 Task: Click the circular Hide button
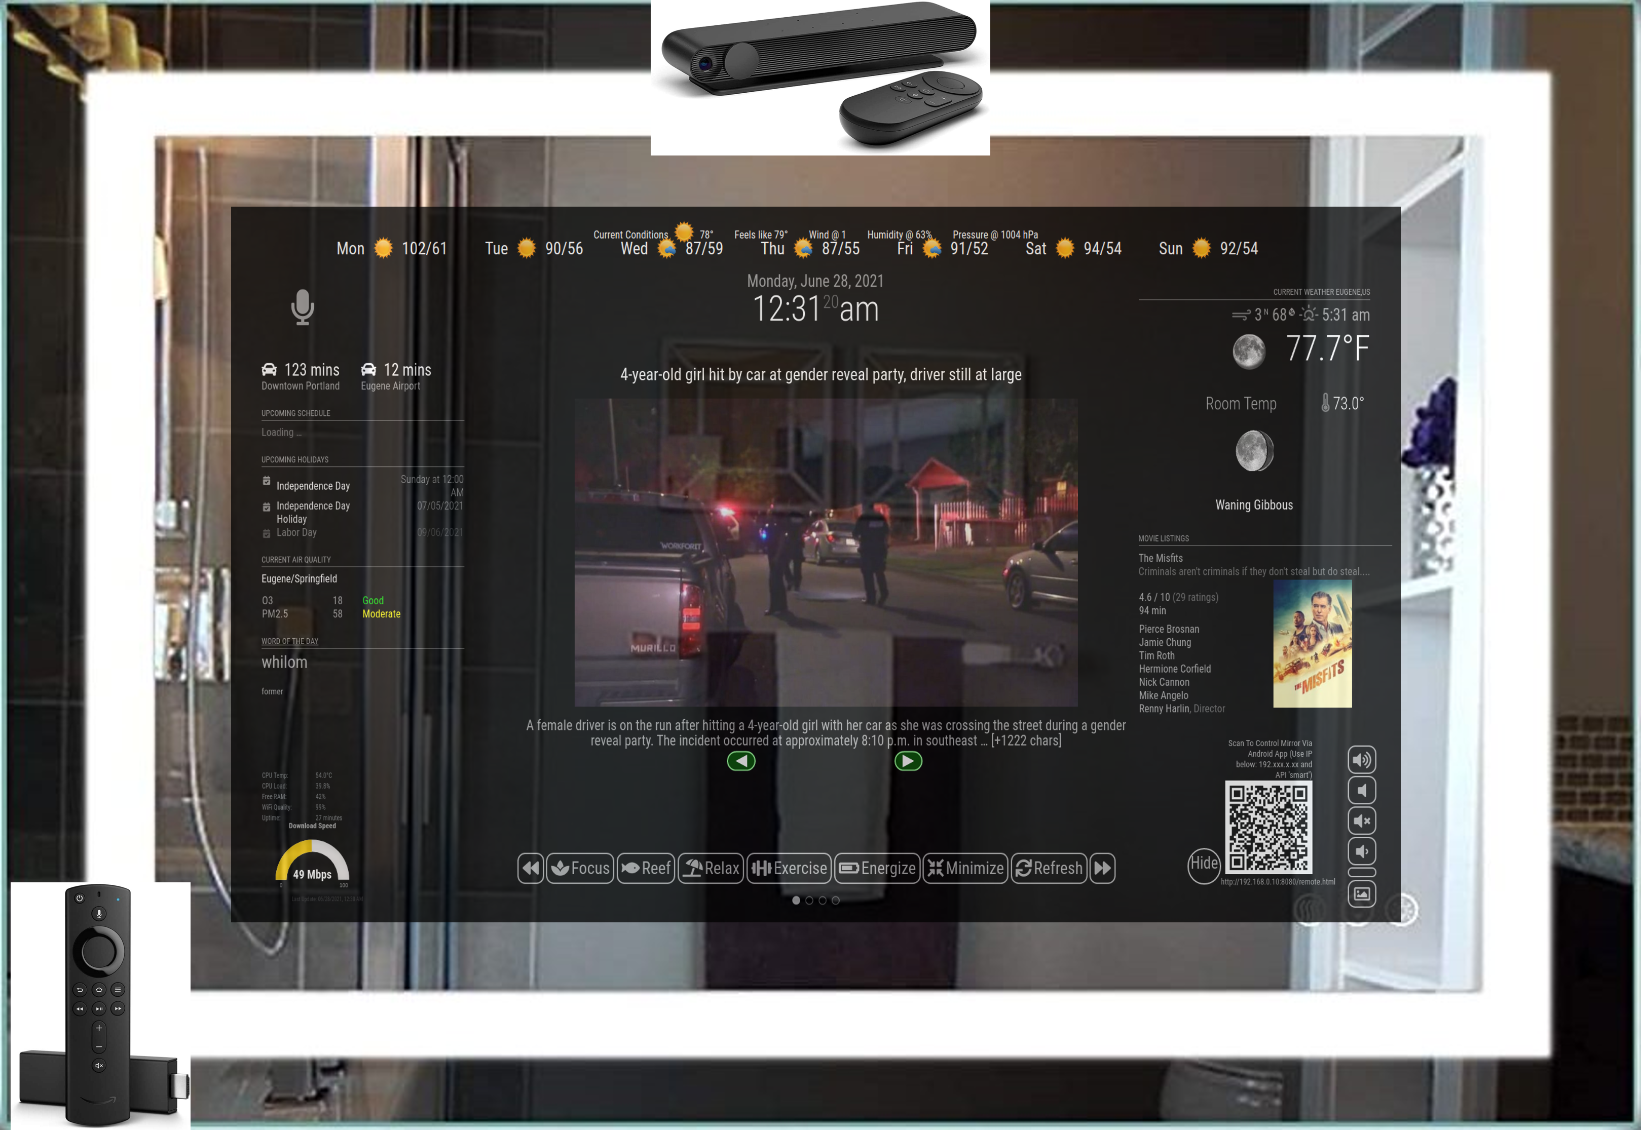coord(1204,865)
